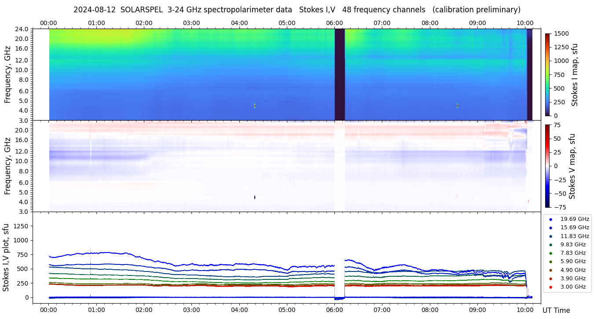Image resolution: width=594 pixels, height=319 pixels.
Task: Click the 'UT Time' axis label
Action: point(556,311)
